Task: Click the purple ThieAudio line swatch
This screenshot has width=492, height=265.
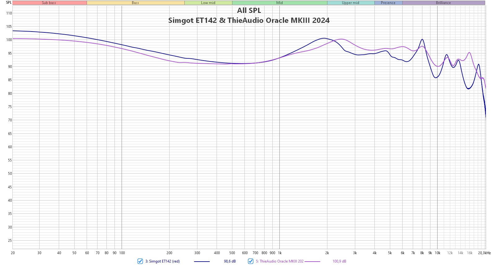Action: pos(312,262)
